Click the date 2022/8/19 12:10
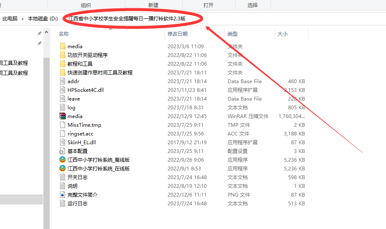Viewport: 386px width, 229px height. pyautogui.click(x=187, y=186)
